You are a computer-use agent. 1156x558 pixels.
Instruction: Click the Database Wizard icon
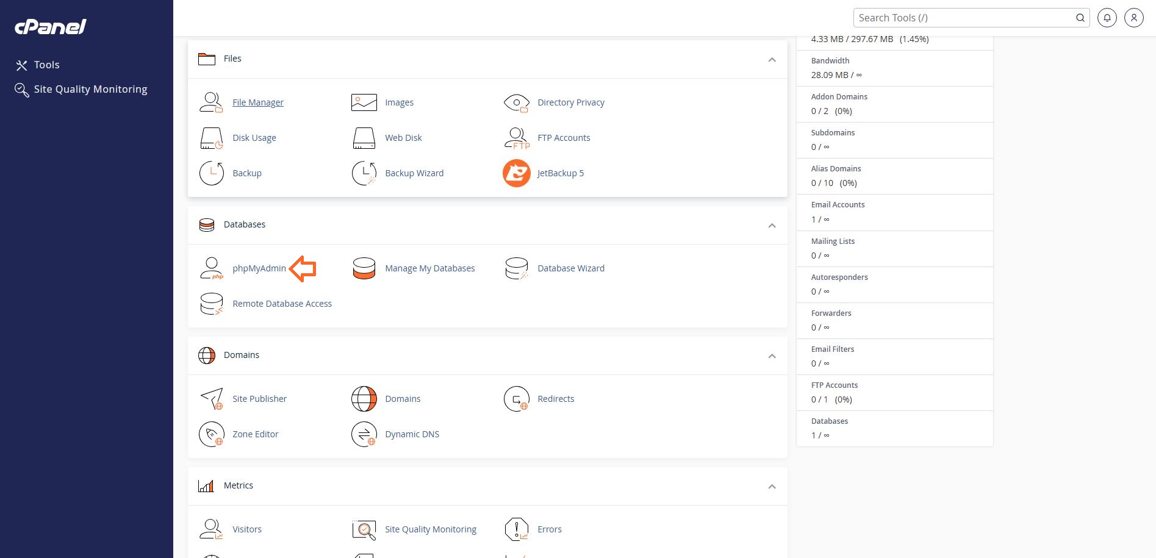(516, 268)
